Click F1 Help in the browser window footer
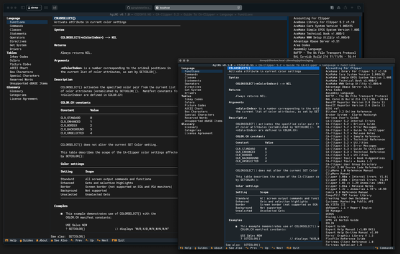Screen dimensions: 400x254 click(x=11, y=241)
